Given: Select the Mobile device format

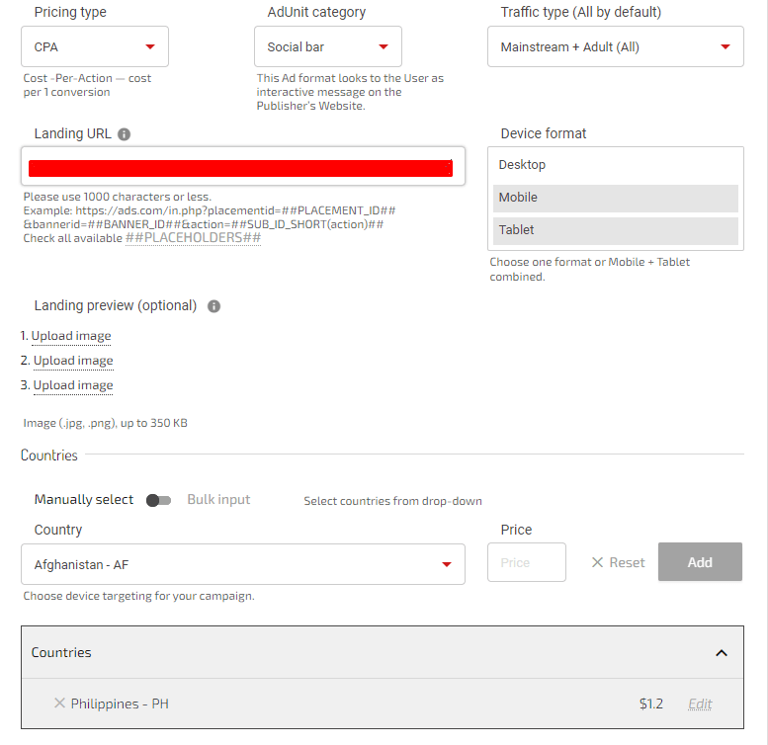Looking at the screenshot, I should pyautogui.click(x=615, y=198).
